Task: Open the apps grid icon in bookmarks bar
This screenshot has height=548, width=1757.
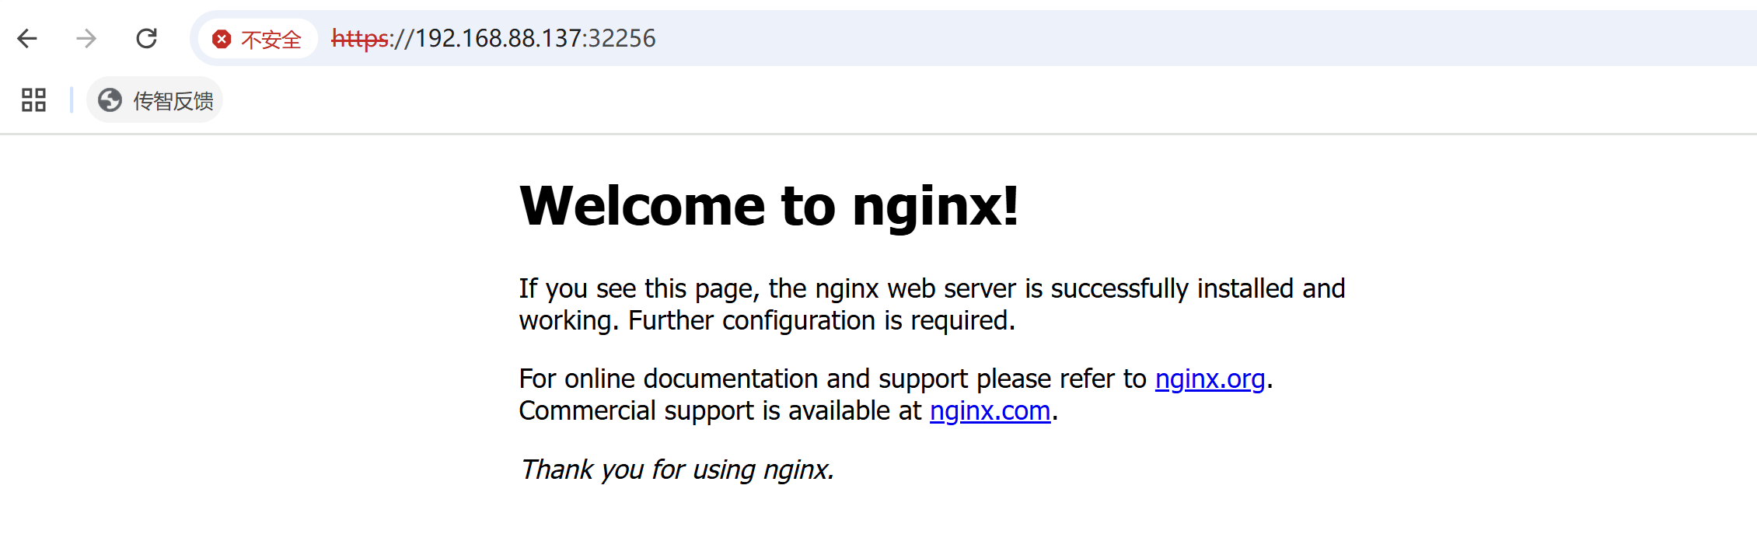Action: coord(33,100)
